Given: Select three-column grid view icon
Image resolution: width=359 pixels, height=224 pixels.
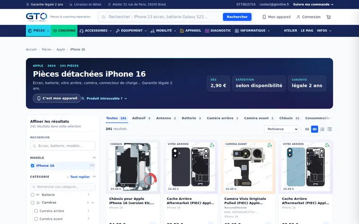Looking at the screenshot, I should (x=315, y=129).
